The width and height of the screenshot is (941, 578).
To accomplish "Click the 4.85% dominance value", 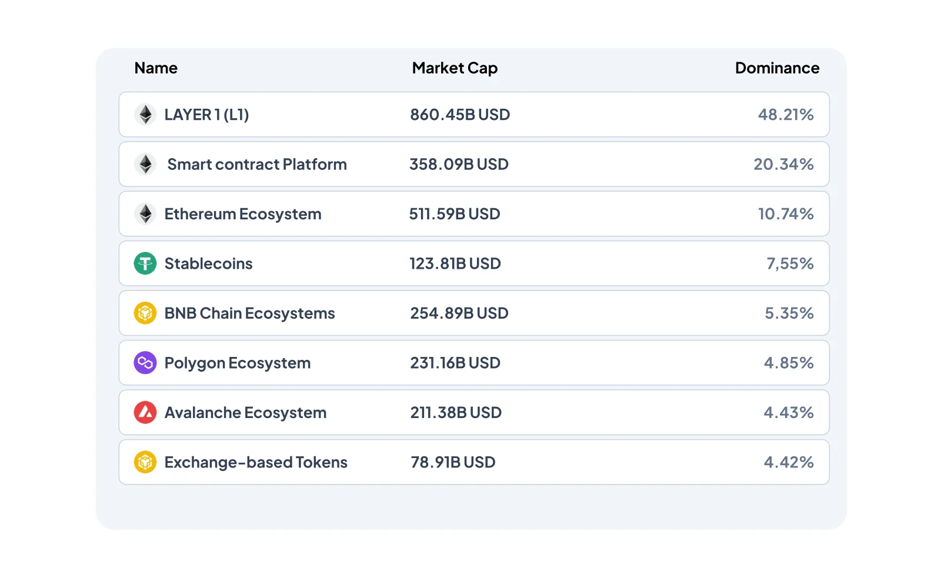I will [x=789, y=363].
